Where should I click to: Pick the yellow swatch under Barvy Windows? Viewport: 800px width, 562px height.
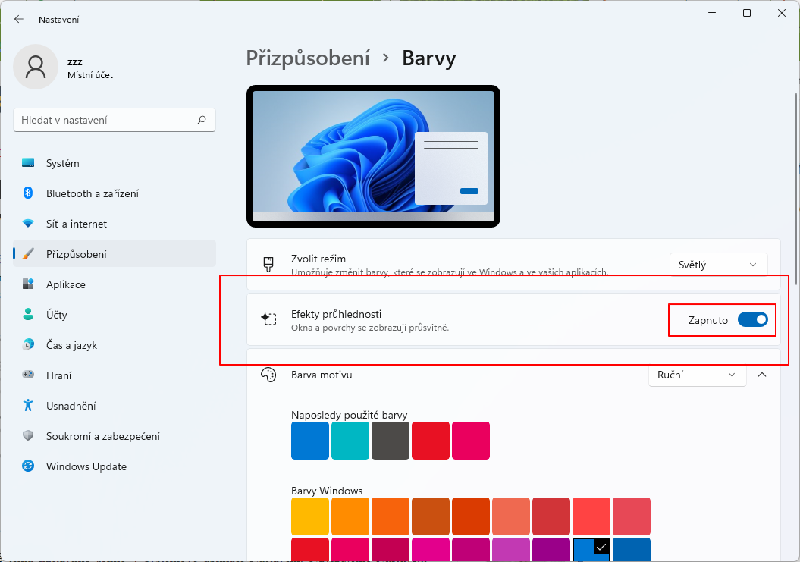coord(309,516)
